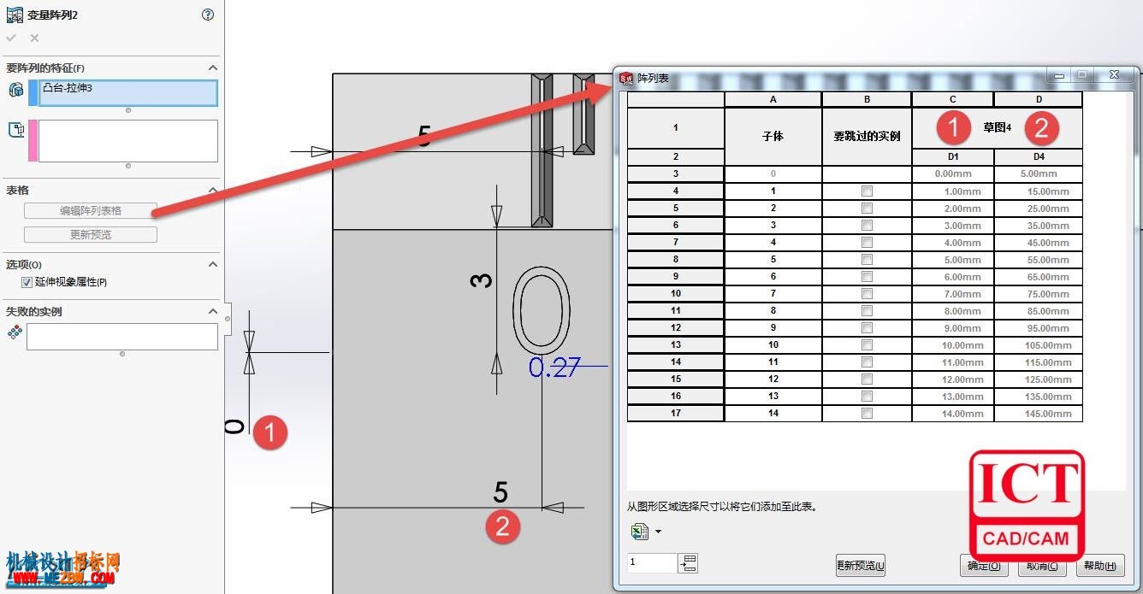Click the 12.00mm cell

[953, 379]
